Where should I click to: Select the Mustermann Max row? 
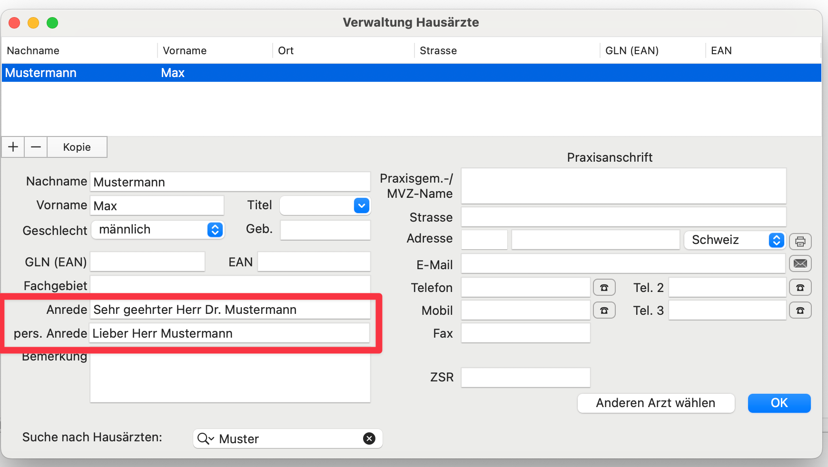pyautogui.click(x=412, y=73)
